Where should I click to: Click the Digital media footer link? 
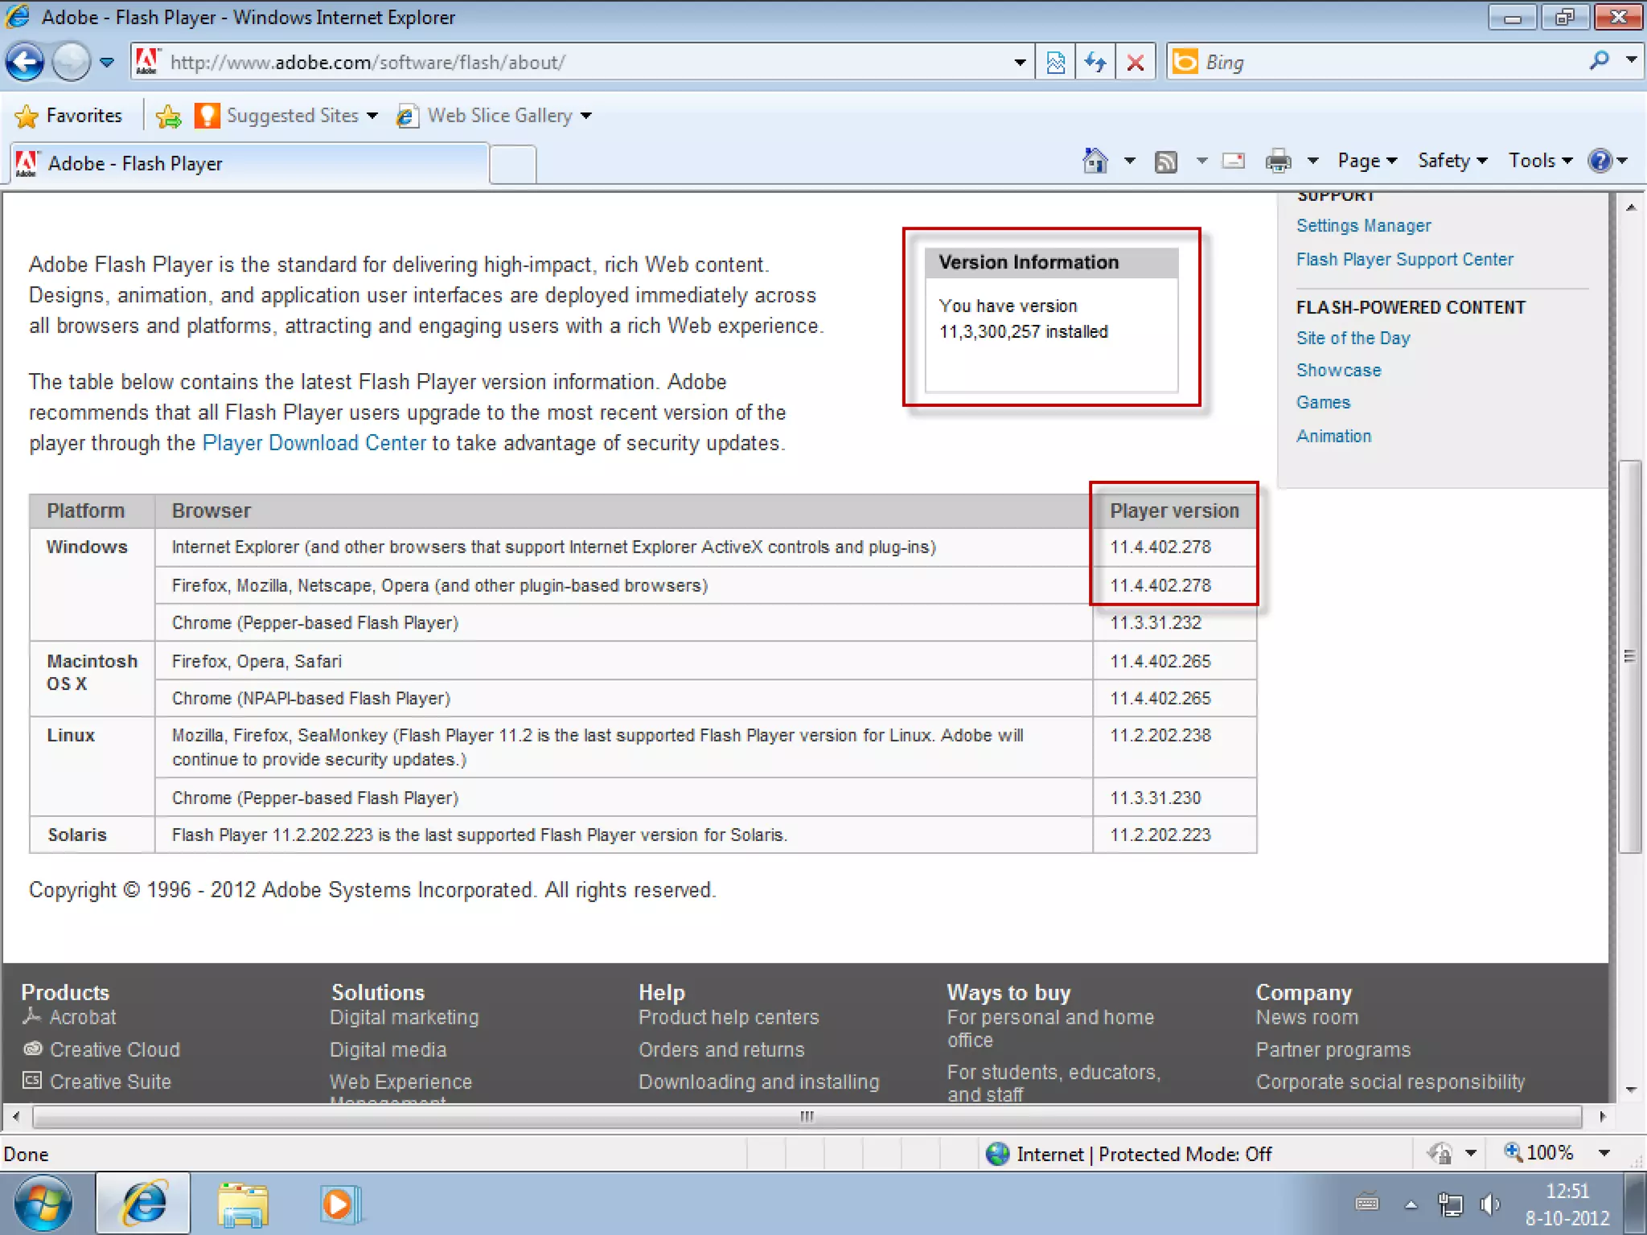[388, 1050]
